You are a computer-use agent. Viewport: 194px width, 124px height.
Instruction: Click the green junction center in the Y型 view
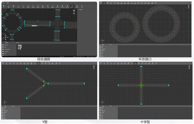click(45, 83)
